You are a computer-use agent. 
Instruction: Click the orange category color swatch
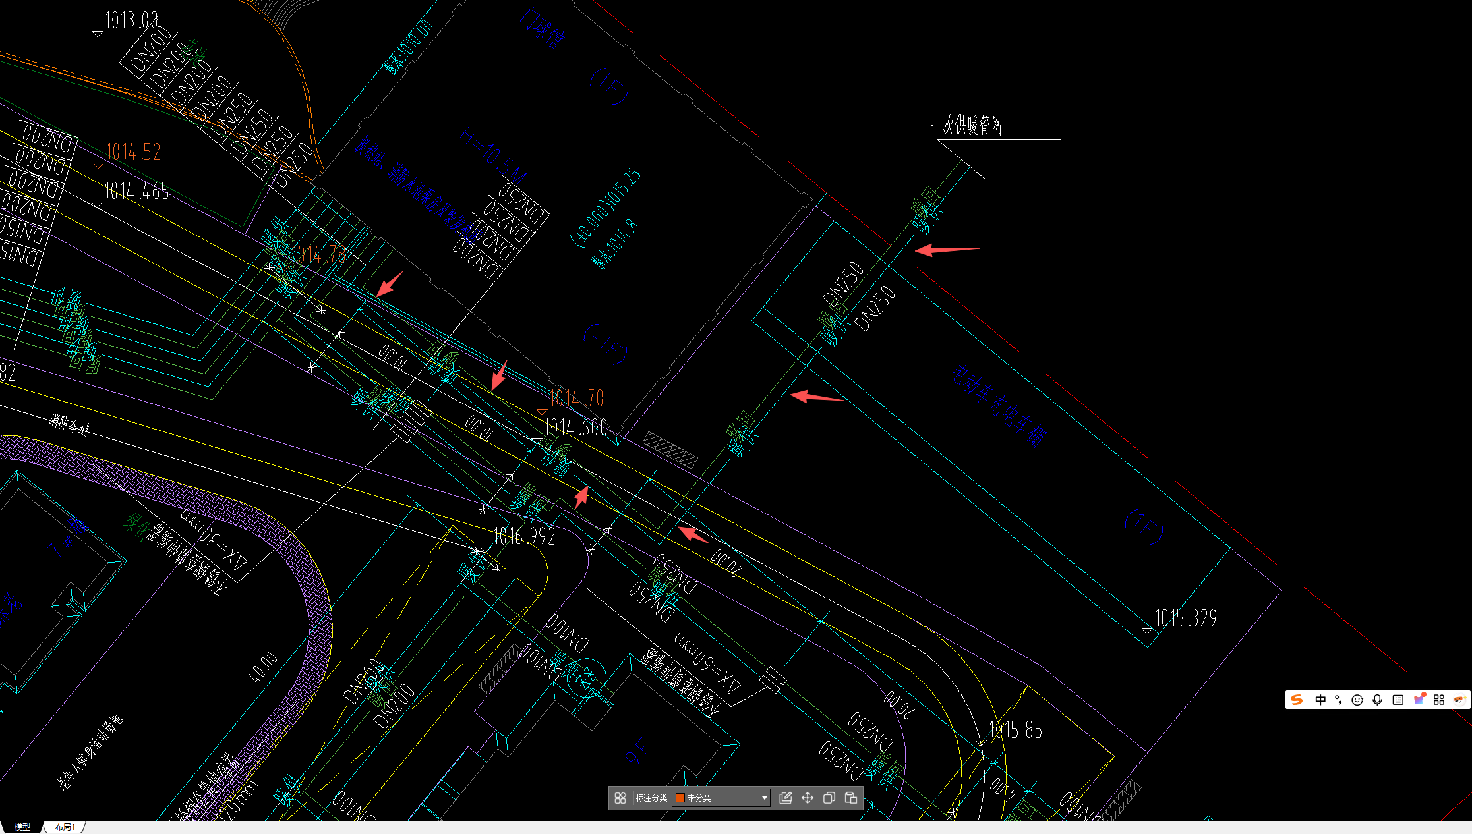point(680,798)
